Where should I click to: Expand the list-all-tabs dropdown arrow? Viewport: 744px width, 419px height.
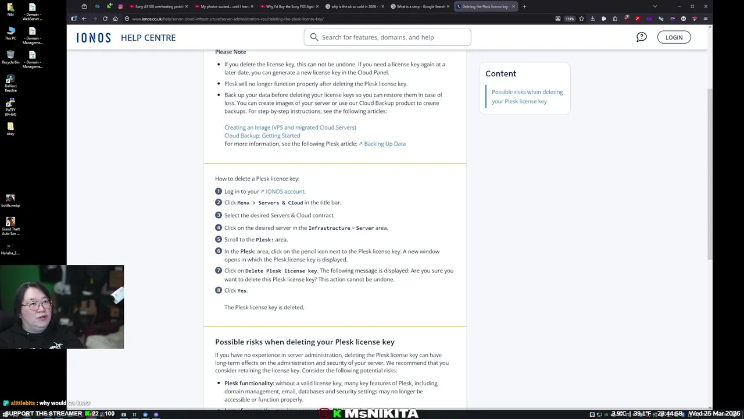[655, 6]
